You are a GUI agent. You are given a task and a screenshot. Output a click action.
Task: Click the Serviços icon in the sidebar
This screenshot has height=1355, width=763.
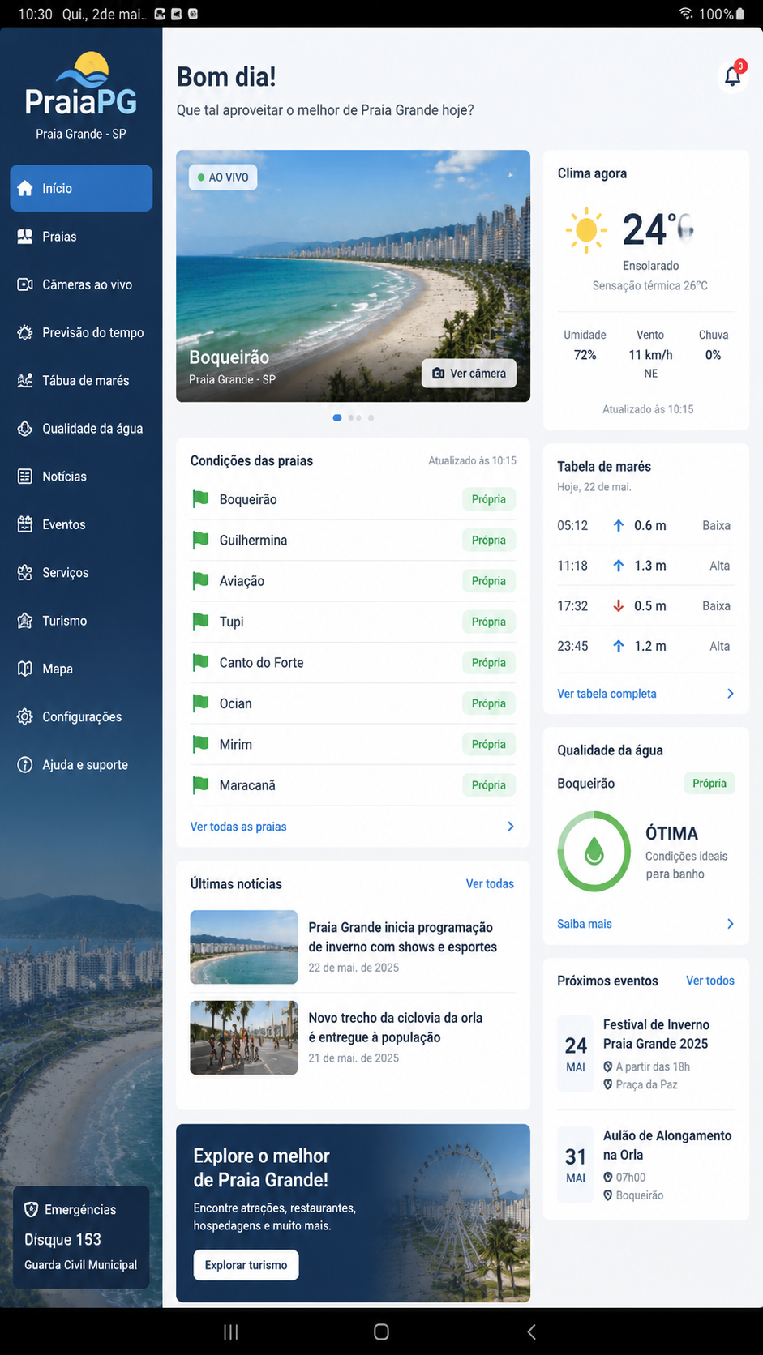pos(25,572)
